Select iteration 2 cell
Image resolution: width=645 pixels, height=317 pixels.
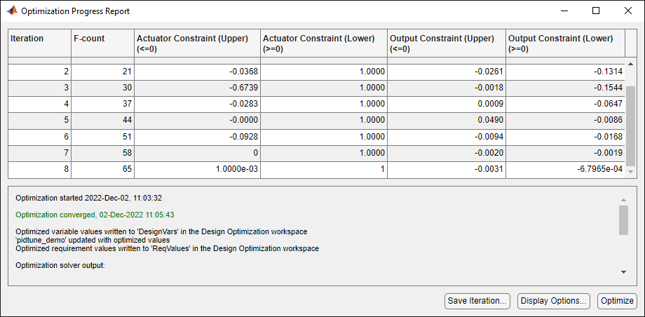pos(40,72)
